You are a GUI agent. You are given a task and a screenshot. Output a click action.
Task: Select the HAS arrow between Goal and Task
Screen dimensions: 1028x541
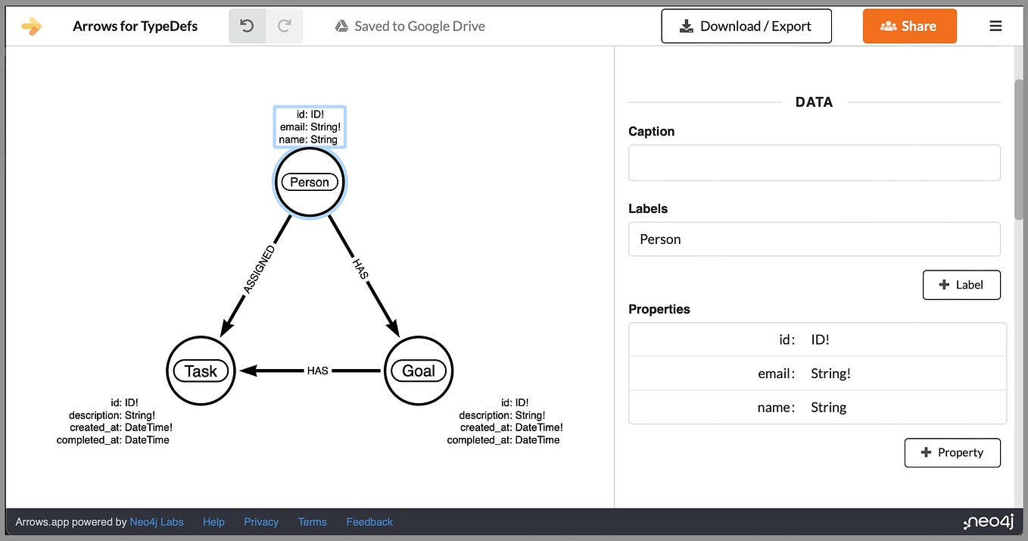pyautogui.click(x=318, y=371)
